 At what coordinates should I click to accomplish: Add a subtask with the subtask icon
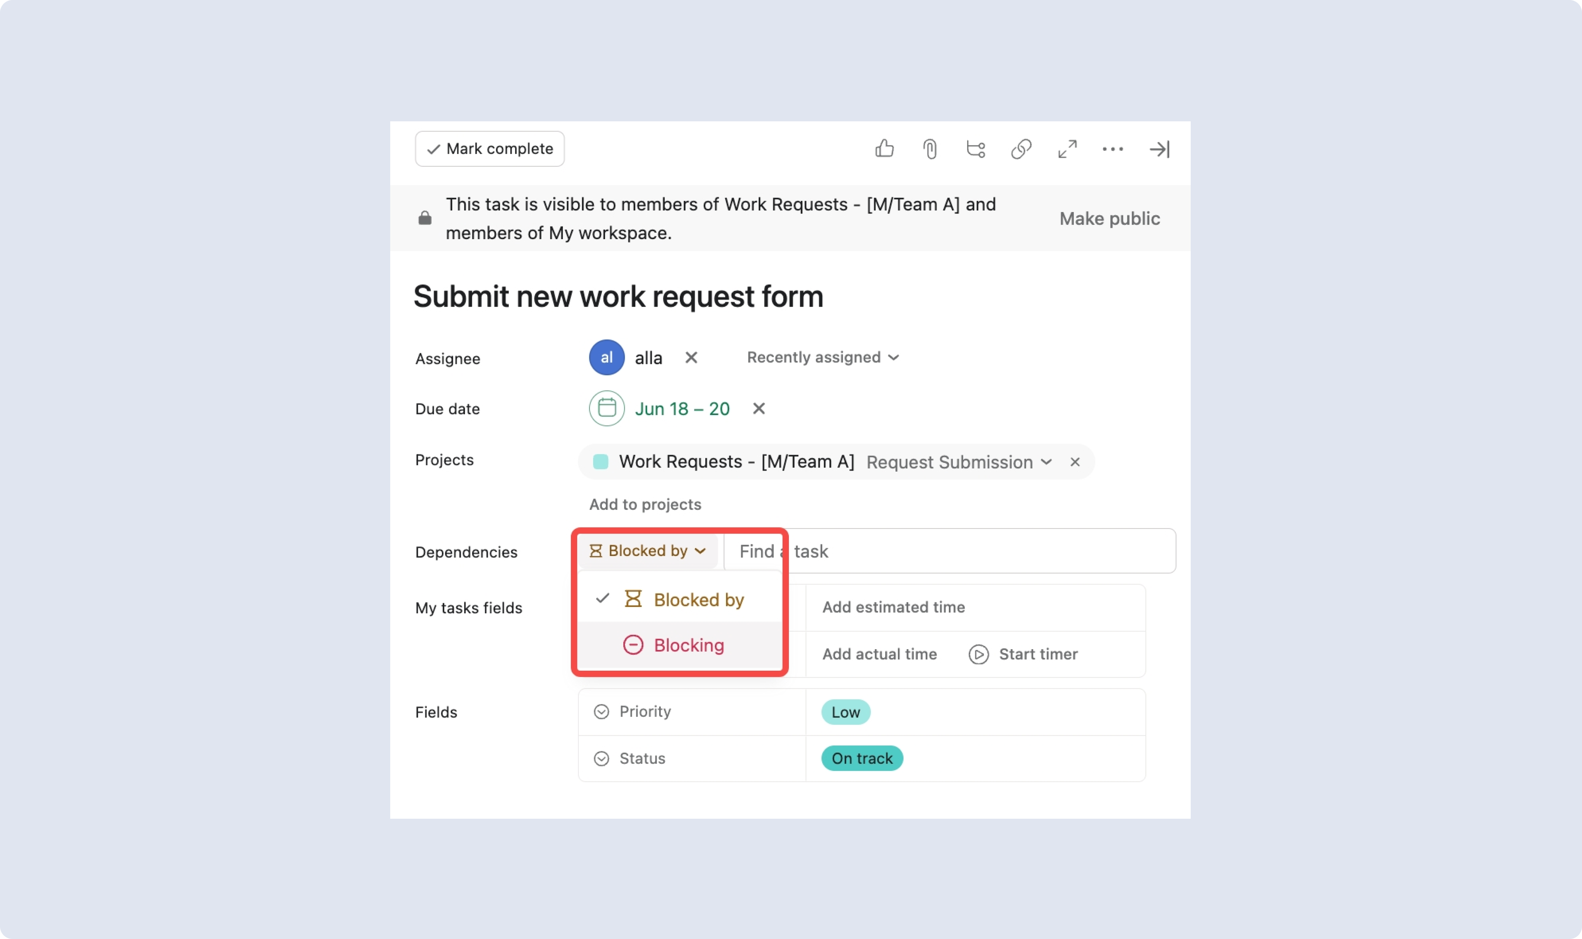point(975,149)
